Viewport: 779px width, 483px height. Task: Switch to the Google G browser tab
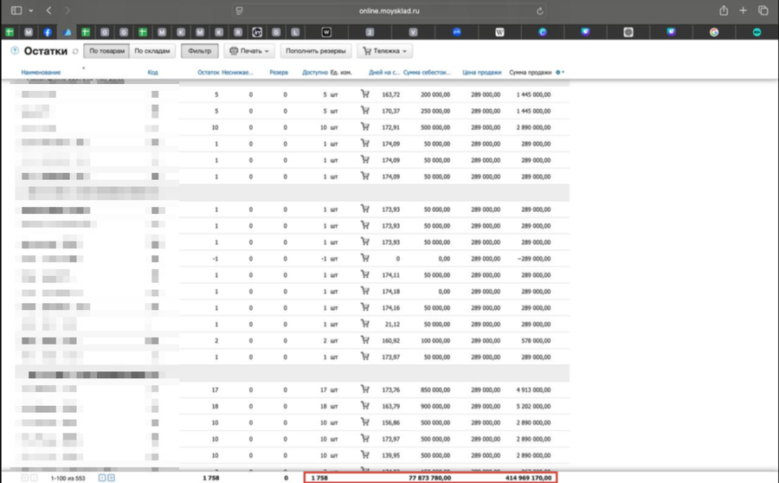tap(714, 32)
